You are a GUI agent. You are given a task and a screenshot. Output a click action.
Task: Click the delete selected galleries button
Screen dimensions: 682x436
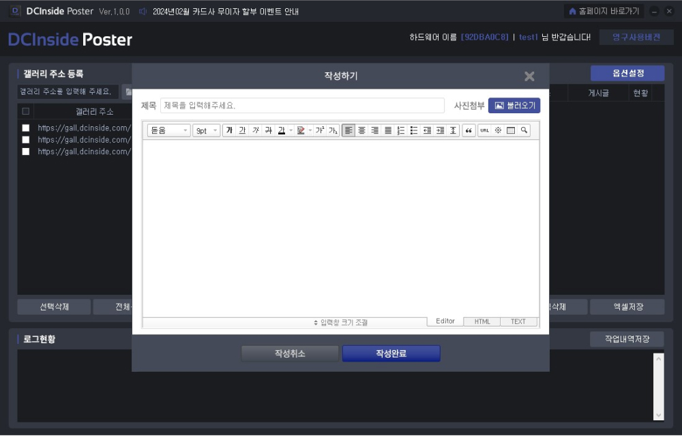tap(54, 307)
